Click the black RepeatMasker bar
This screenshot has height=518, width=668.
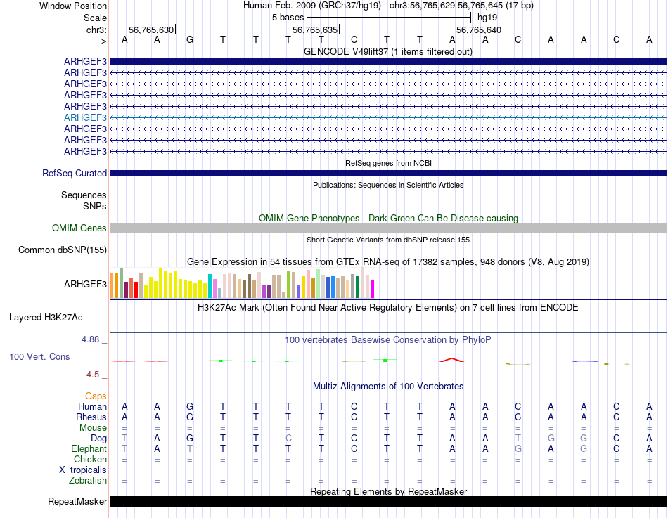tap(388, 501)
